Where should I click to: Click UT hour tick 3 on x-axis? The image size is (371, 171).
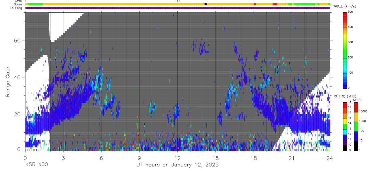click(63, 158)
